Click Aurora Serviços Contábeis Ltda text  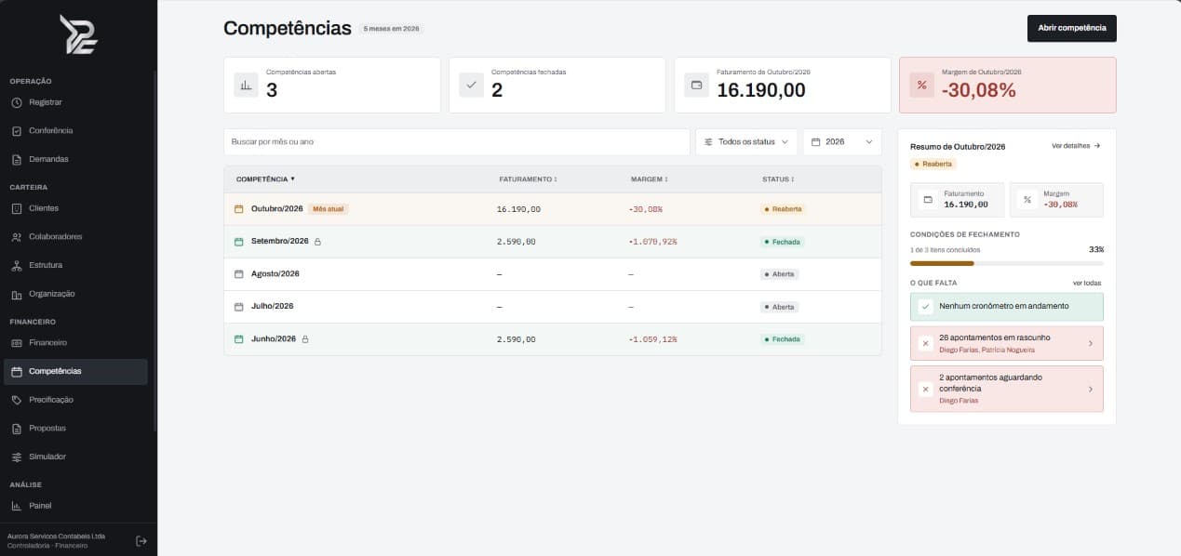pos(56,536)
